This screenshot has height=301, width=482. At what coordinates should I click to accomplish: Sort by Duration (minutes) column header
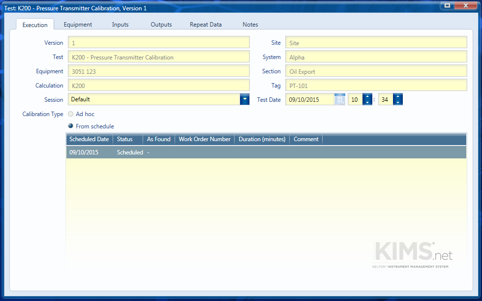click(x=262, y=139)
